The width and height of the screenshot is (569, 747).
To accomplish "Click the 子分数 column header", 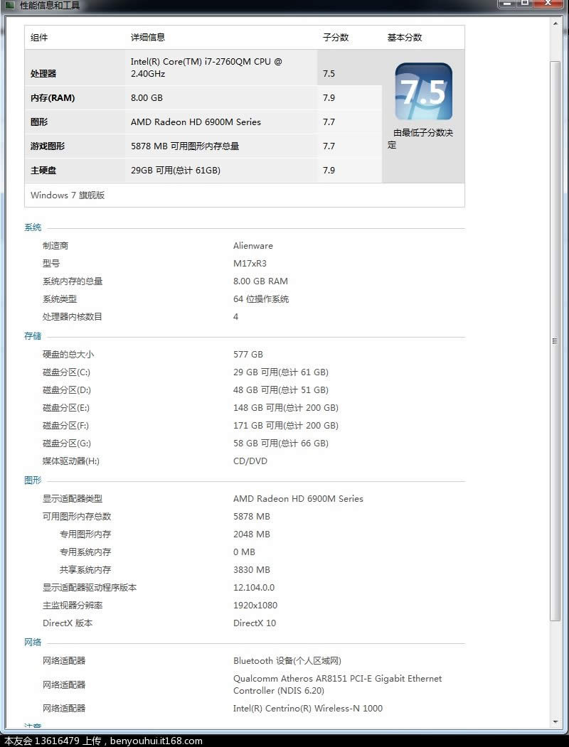I will (x=336, y=38).
